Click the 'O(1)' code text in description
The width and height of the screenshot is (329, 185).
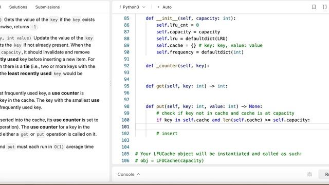[x=59, y=147]
